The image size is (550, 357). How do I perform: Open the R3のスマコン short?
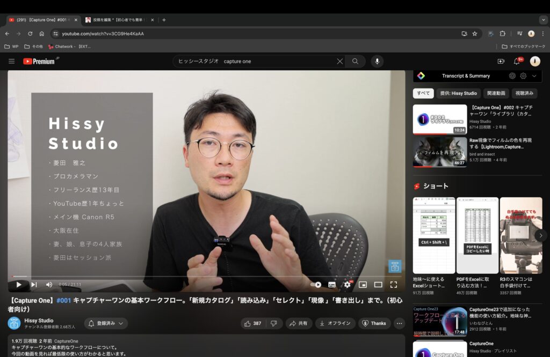[x=521, y=235]
